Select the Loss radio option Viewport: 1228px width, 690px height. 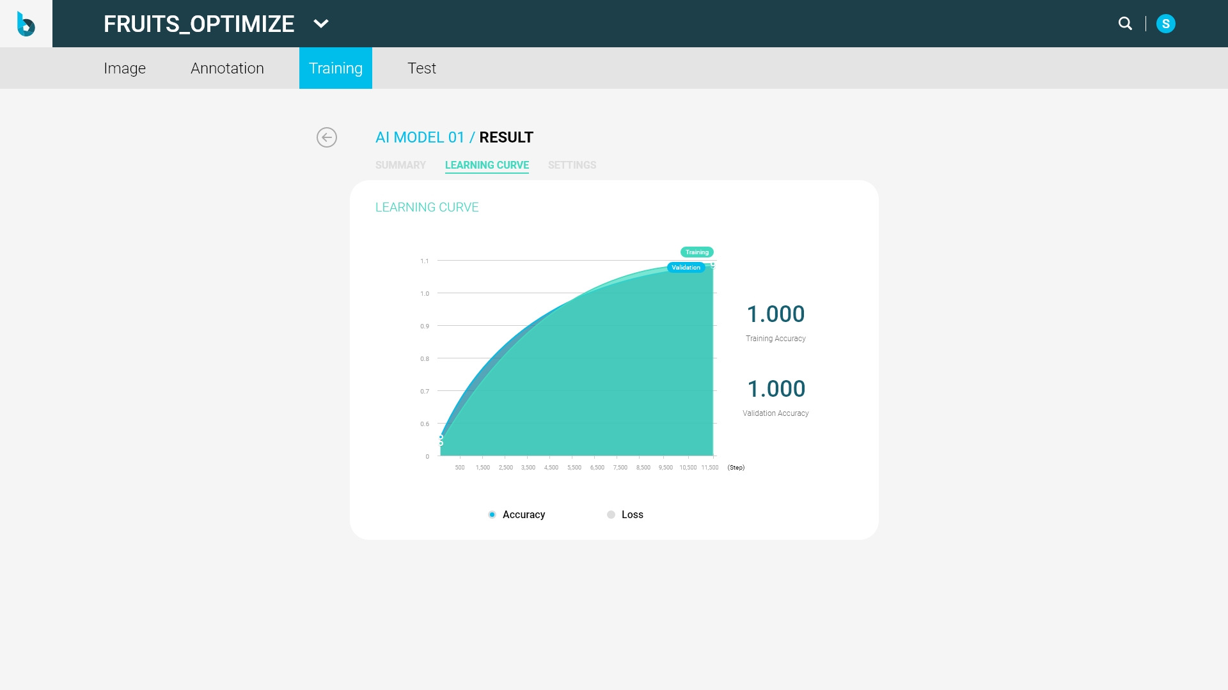tap(611, 515)
